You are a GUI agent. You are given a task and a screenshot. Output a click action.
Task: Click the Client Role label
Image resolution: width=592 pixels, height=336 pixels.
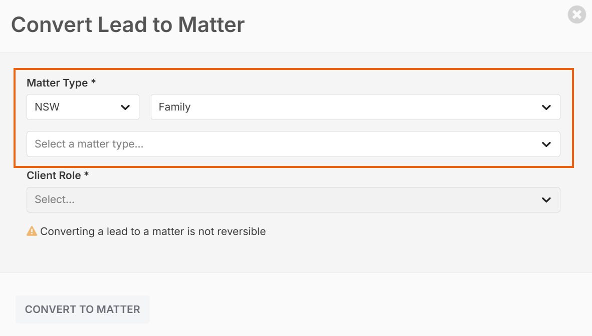(x=54, y=175)
